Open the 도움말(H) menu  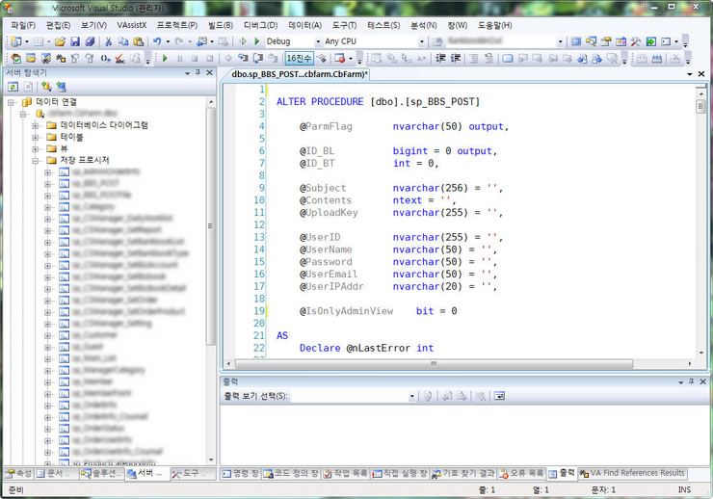tap(494, 25)
